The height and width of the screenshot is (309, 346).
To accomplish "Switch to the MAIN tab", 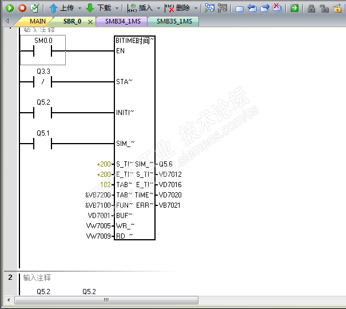I will pyautogui.click(x=38, y=21).
